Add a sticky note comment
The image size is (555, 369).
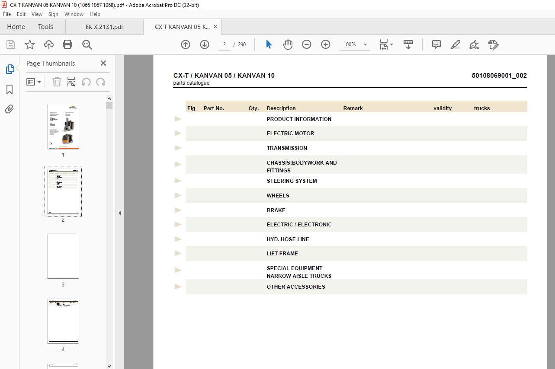436,45
